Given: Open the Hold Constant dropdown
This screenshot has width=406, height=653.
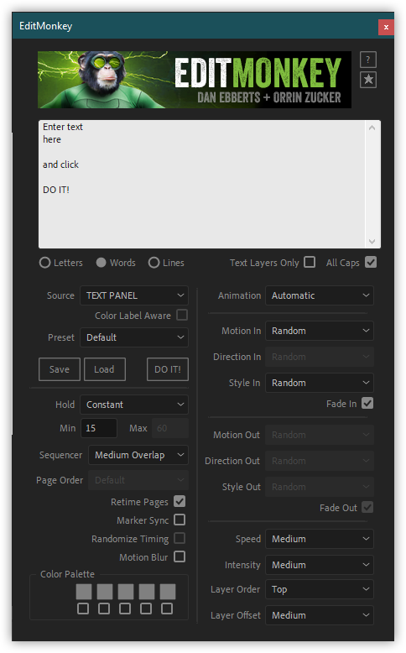Looking at the screenshot, I should [x=134, y=405].
